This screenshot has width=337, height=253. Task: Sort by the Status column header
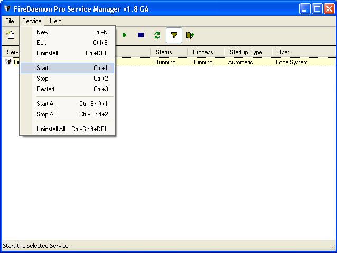[x=168, y=52]
